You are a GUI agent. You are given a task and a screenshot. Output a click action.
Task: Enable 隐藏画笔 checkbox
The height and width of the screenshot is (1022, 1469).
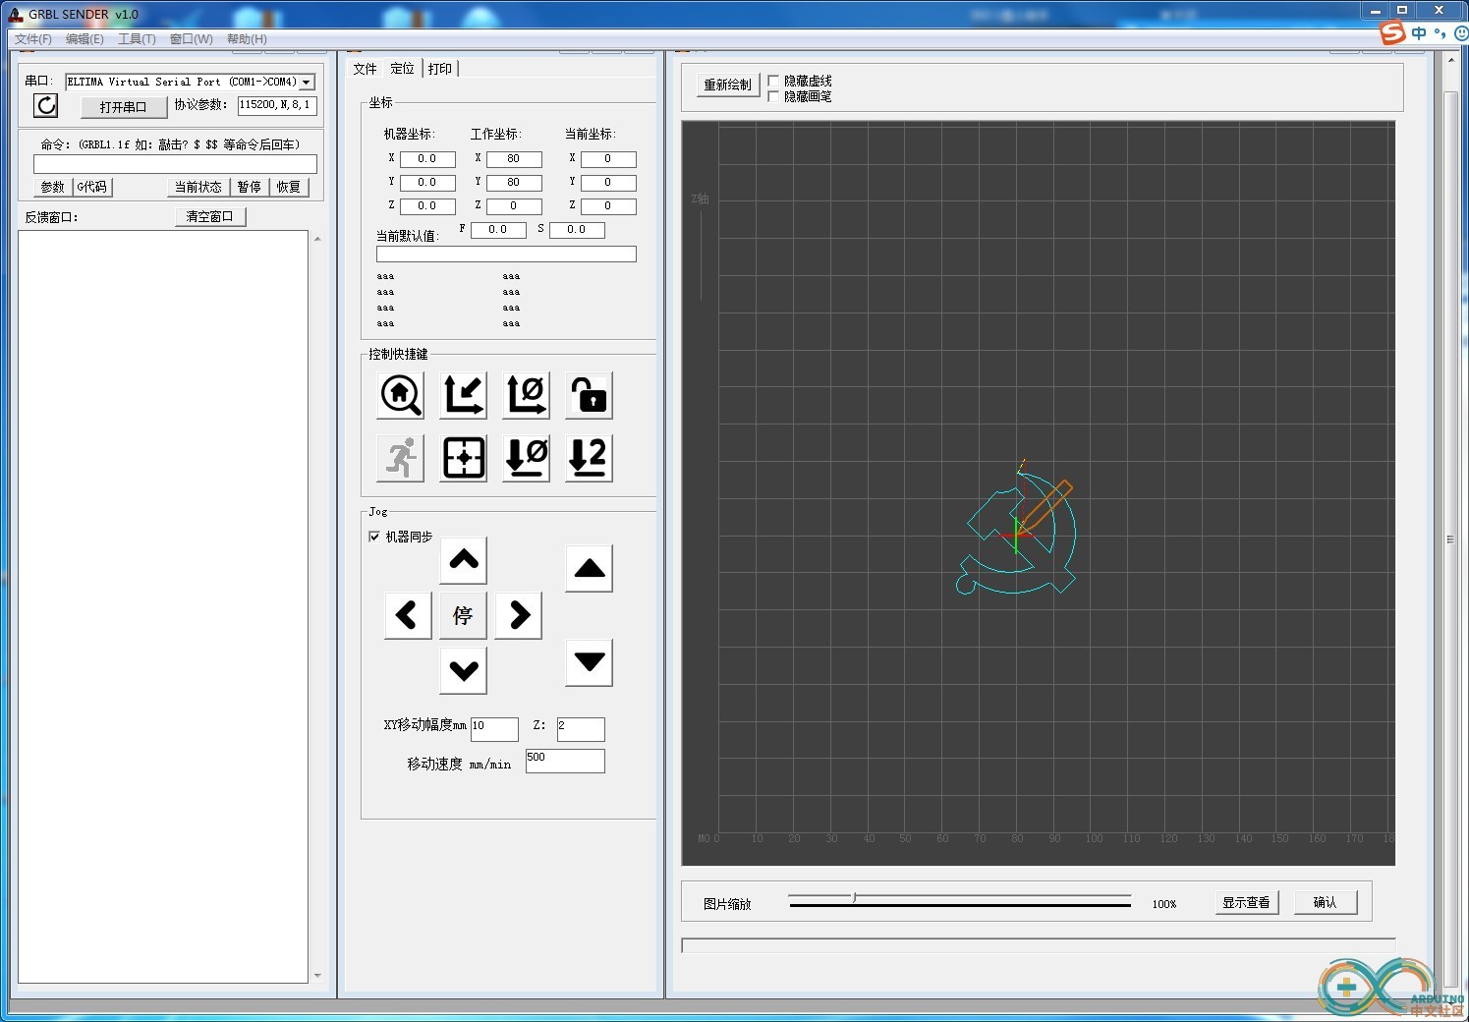773,96
